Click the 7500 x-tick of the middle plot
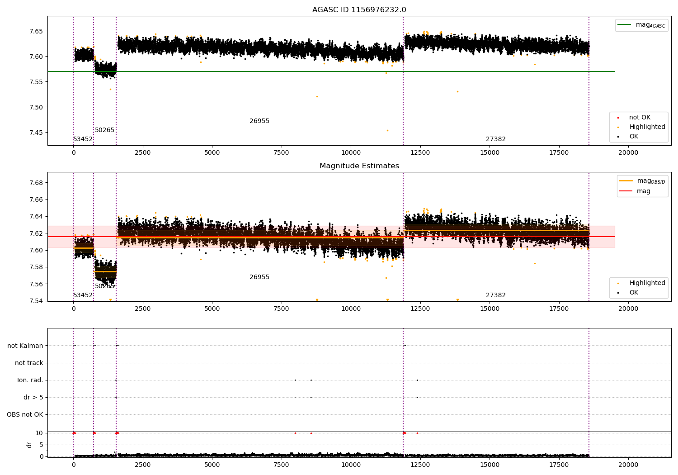 tap(281, 309)
